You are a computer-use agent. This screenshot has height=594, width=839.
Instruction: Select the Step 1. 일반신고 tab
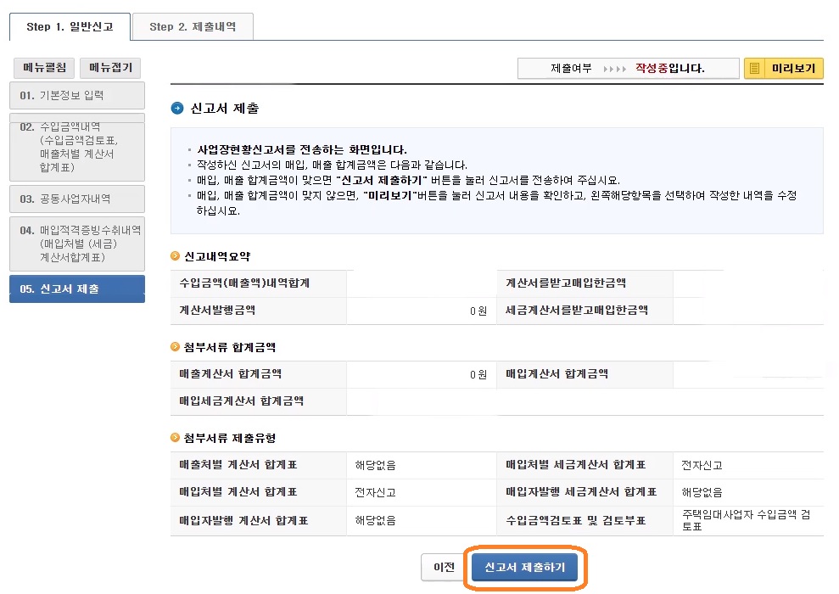(x=69, y=26)
